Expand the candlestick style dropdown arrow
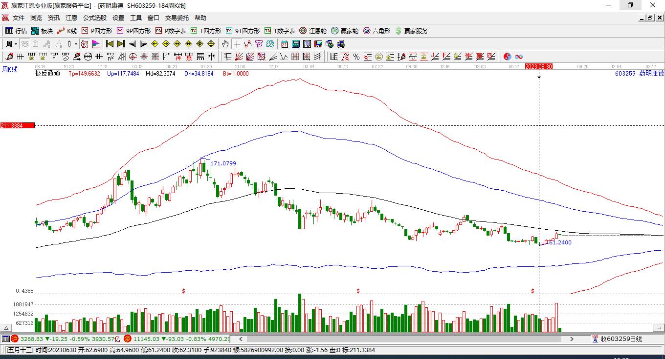665x359 pixels. click(x=76, y=44)
